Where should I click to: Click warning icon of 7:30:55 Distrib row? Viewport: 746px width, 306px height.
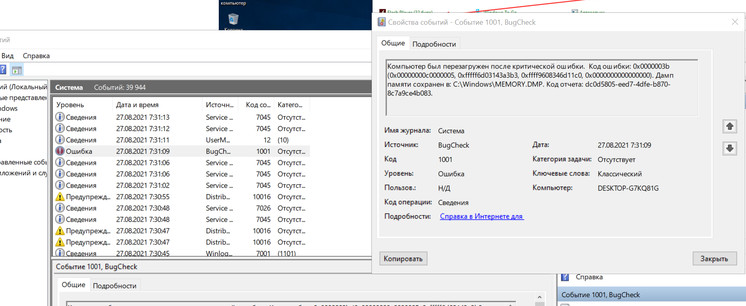(x=60, y=197)
